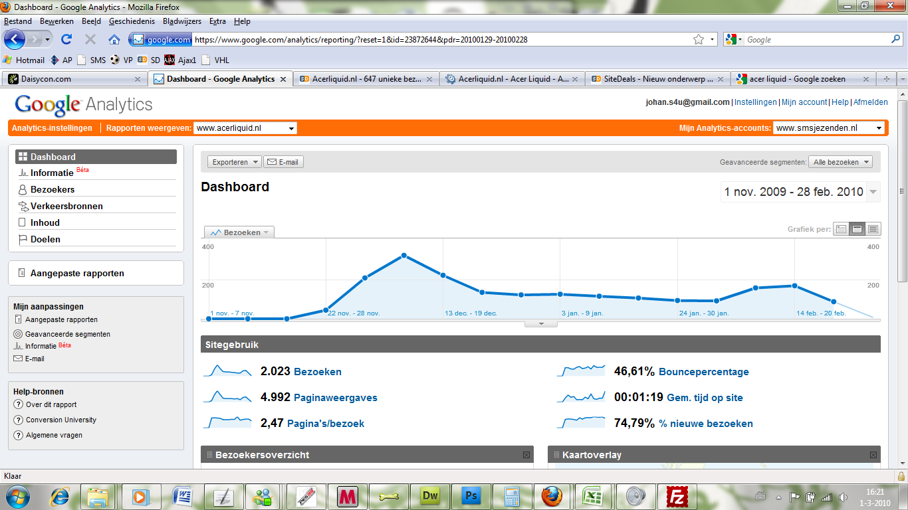Open the date range picker arrow
Viewport: 908px width, 510px height.
[x=873, y=192]
